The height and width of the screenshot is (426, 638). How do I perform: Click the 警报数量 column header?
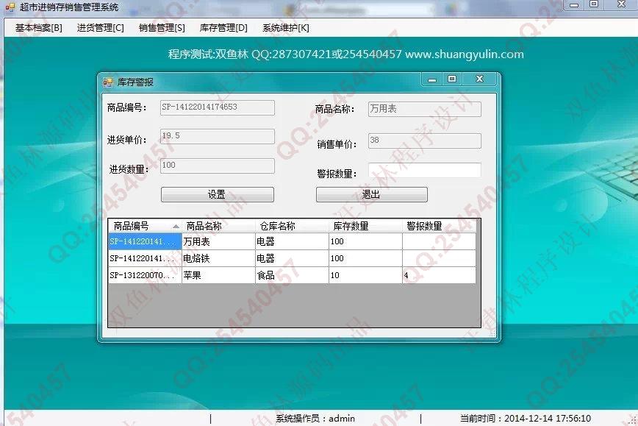(439, 226)
